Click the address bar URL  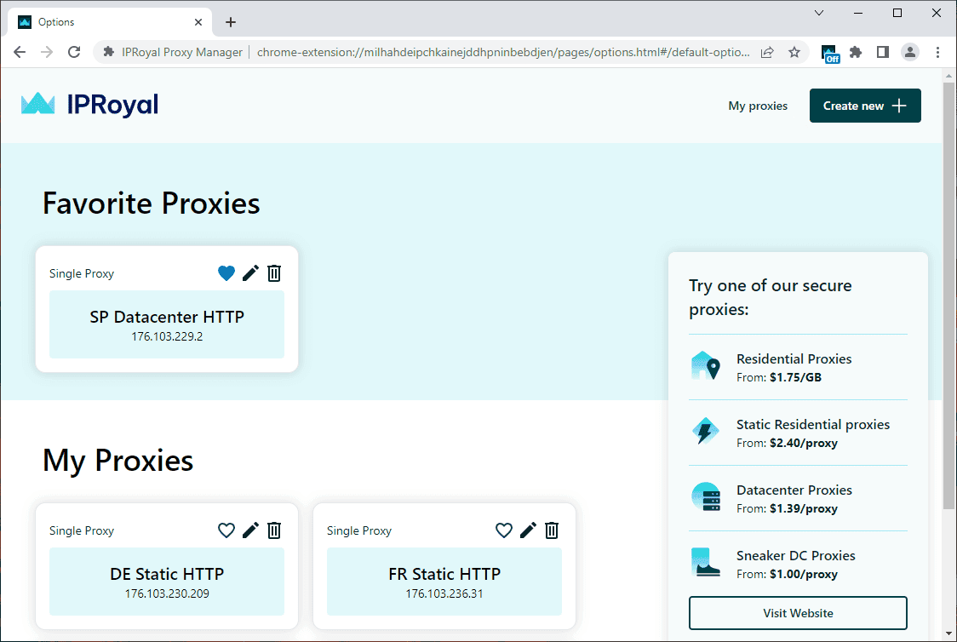[503, 52]
